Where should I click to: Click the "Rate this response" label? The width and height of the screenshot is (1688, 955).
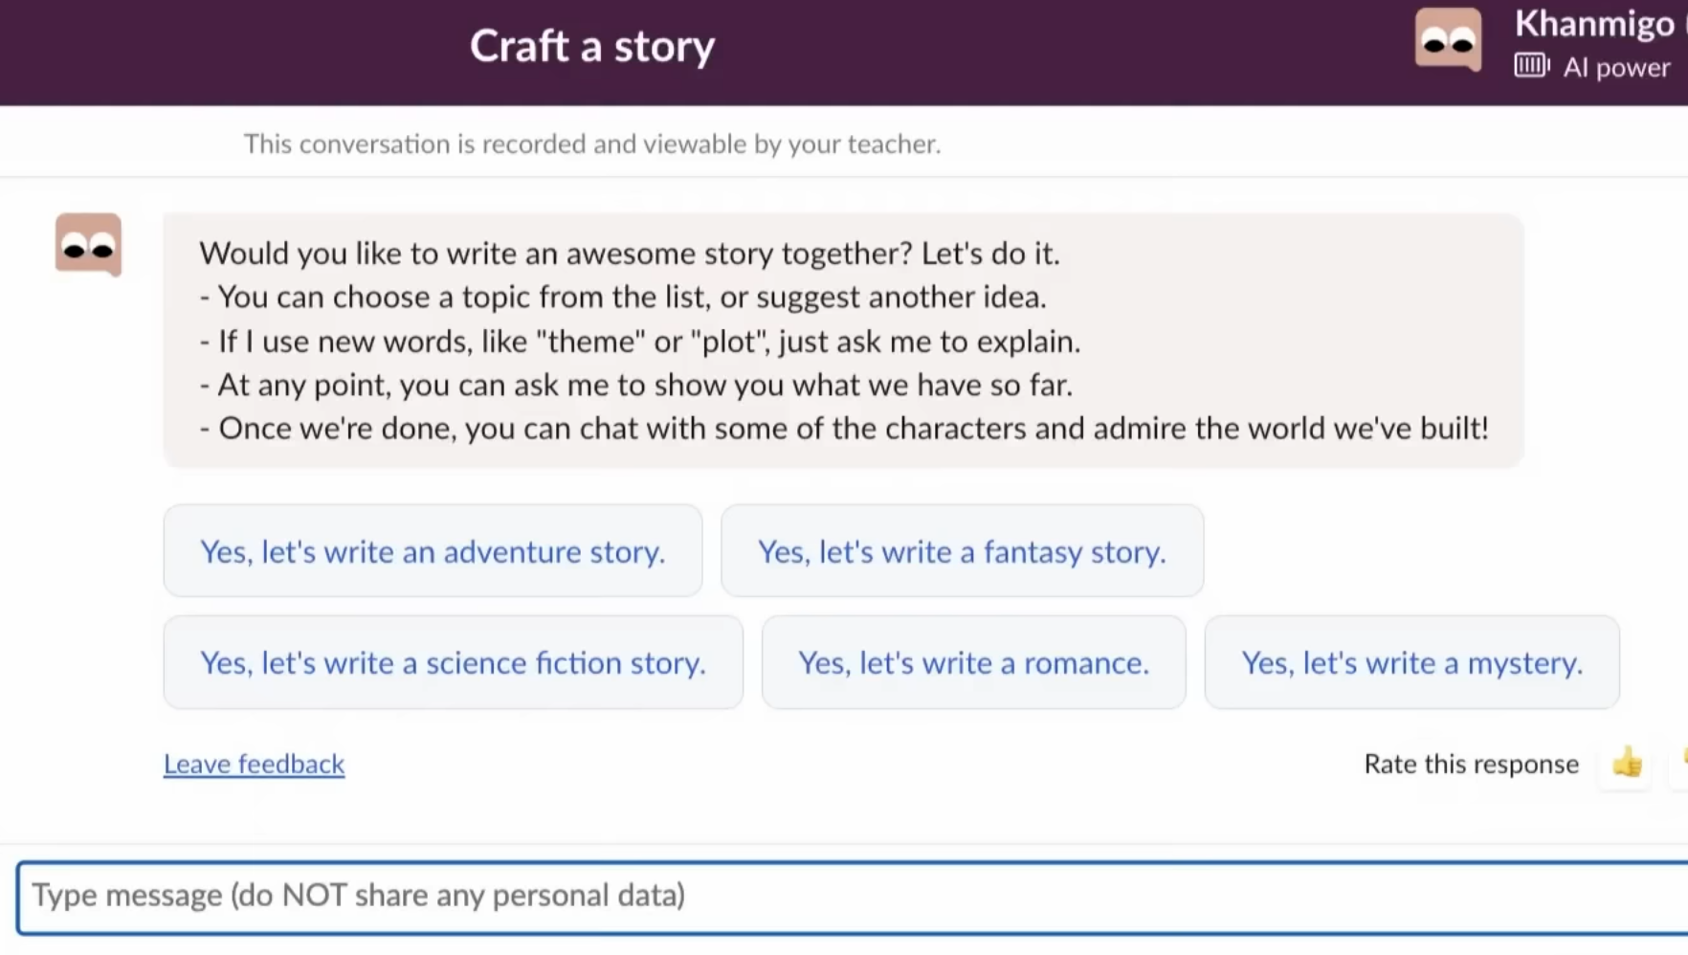pos(1471,764)
